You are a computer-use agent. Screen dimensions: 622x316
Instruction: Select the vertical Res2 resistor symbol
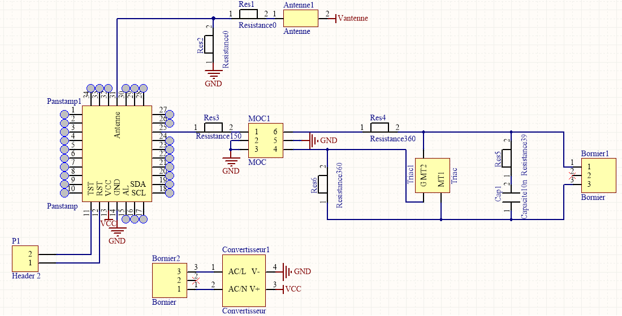pos(209,43)
